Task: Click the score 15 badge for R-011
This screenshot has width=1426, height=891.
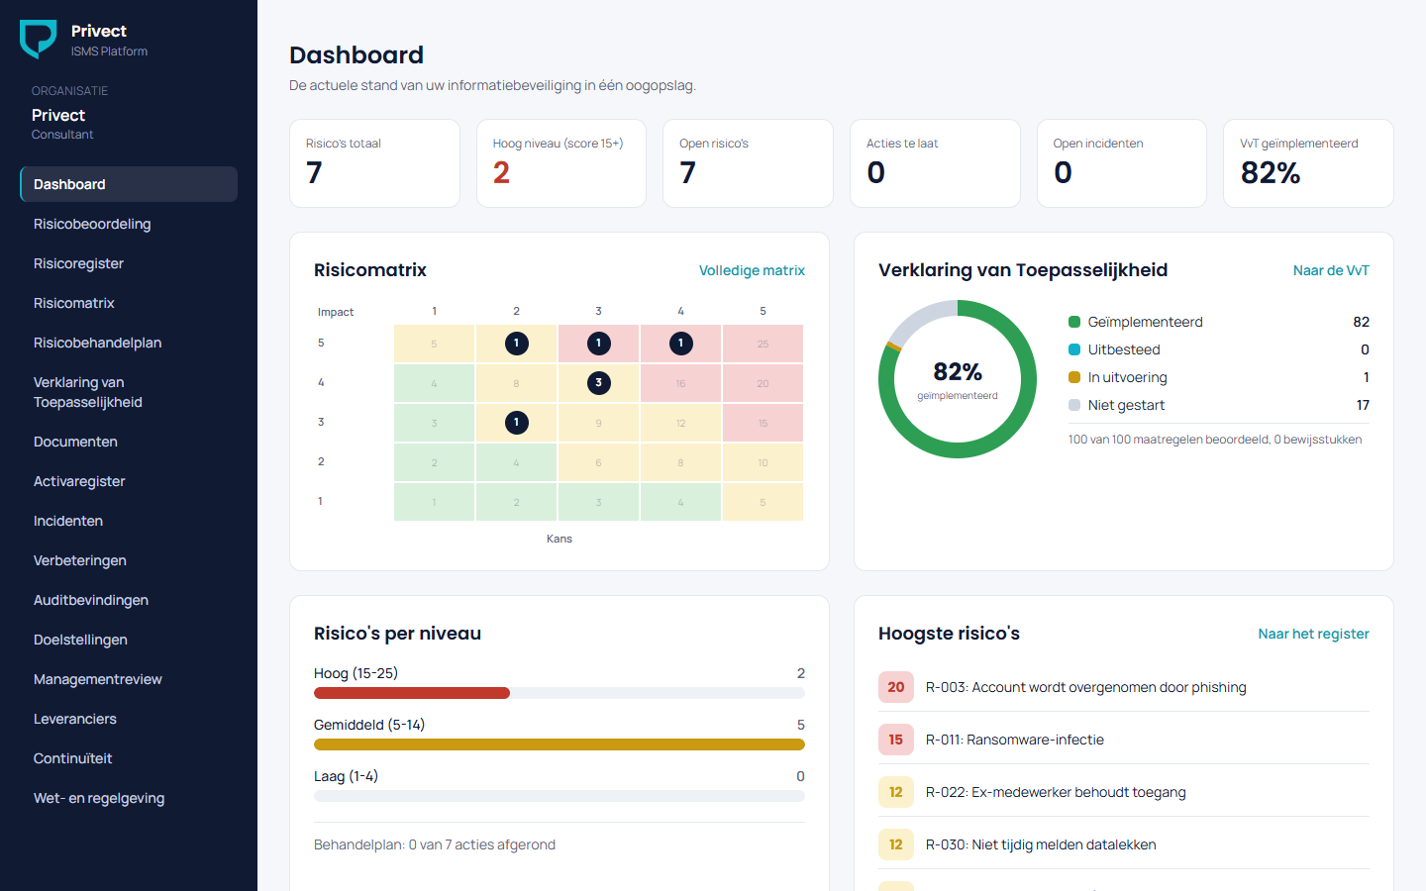Action: point(896,740)
